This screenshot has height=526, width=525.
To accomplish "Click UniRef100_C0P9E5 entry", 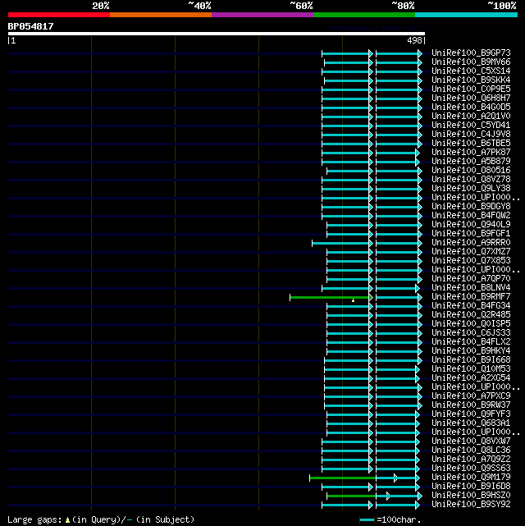I will [x=471, y=89].
